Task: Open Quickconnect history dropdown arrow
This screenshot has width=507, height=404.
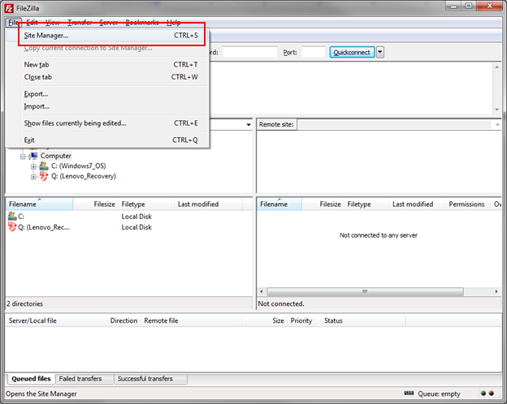Action: (380, 52)
